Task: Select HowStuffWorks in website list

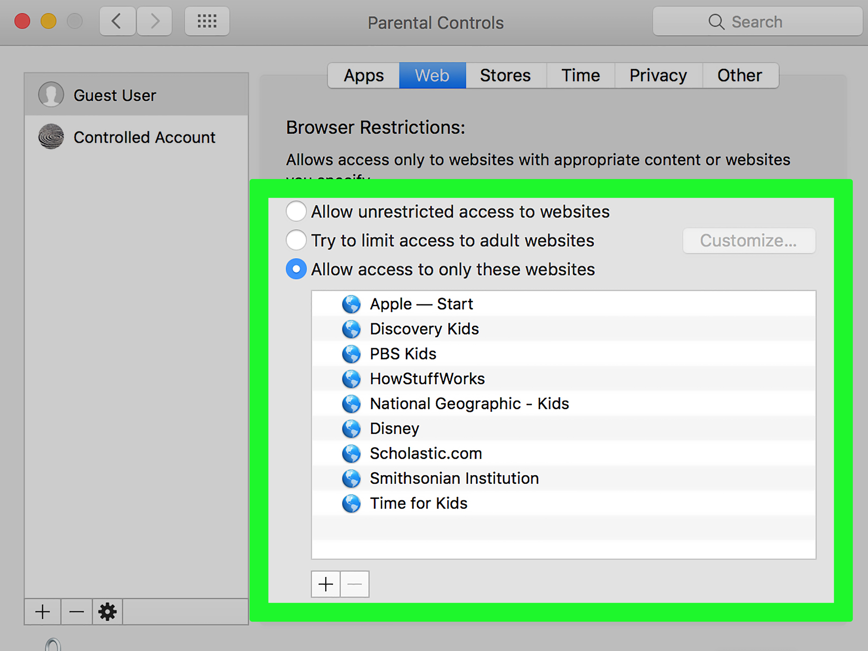Action: click(x=563, y=379)
